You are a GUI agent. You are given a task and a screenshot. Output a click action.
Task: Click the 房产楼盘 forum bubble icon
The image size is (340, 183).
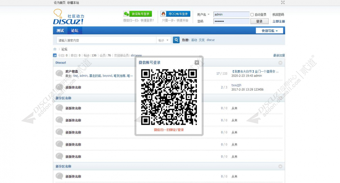coord(59,74)
